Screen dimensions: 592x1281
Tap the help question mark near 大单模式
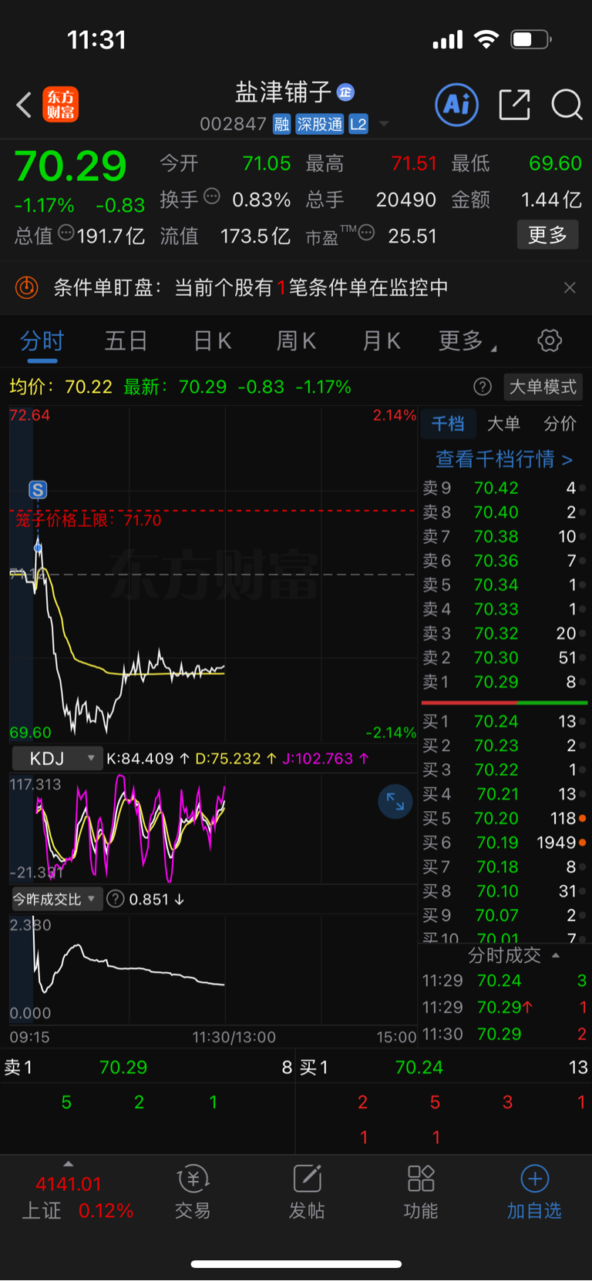coord(483,387)
